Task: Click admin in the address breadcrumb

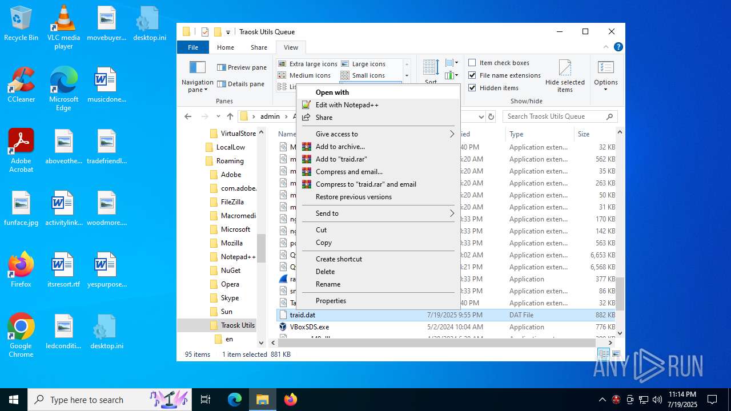Action: pos(270,116)
